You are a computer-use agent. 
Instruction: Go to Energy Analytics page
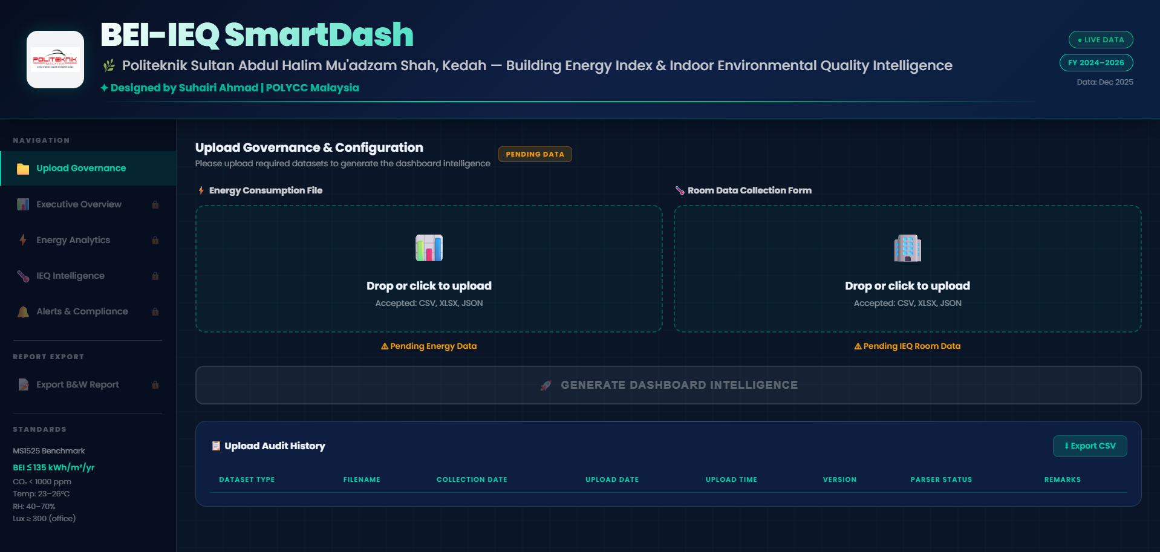pyautogui.click(x=88, y=240)
